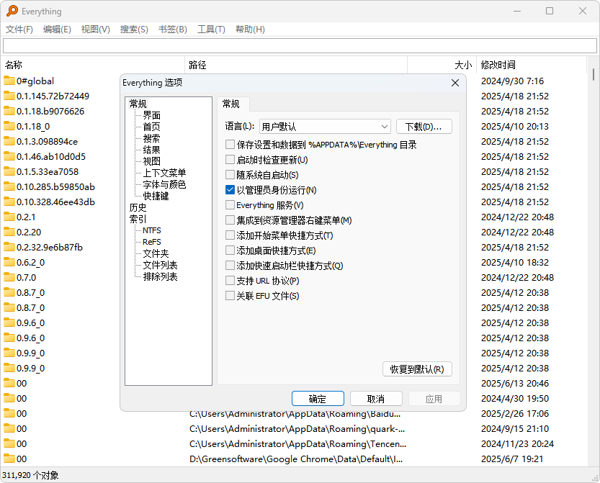Select the 0.10.285.b59850ab folder icon
600x483 pixels.
9,186
